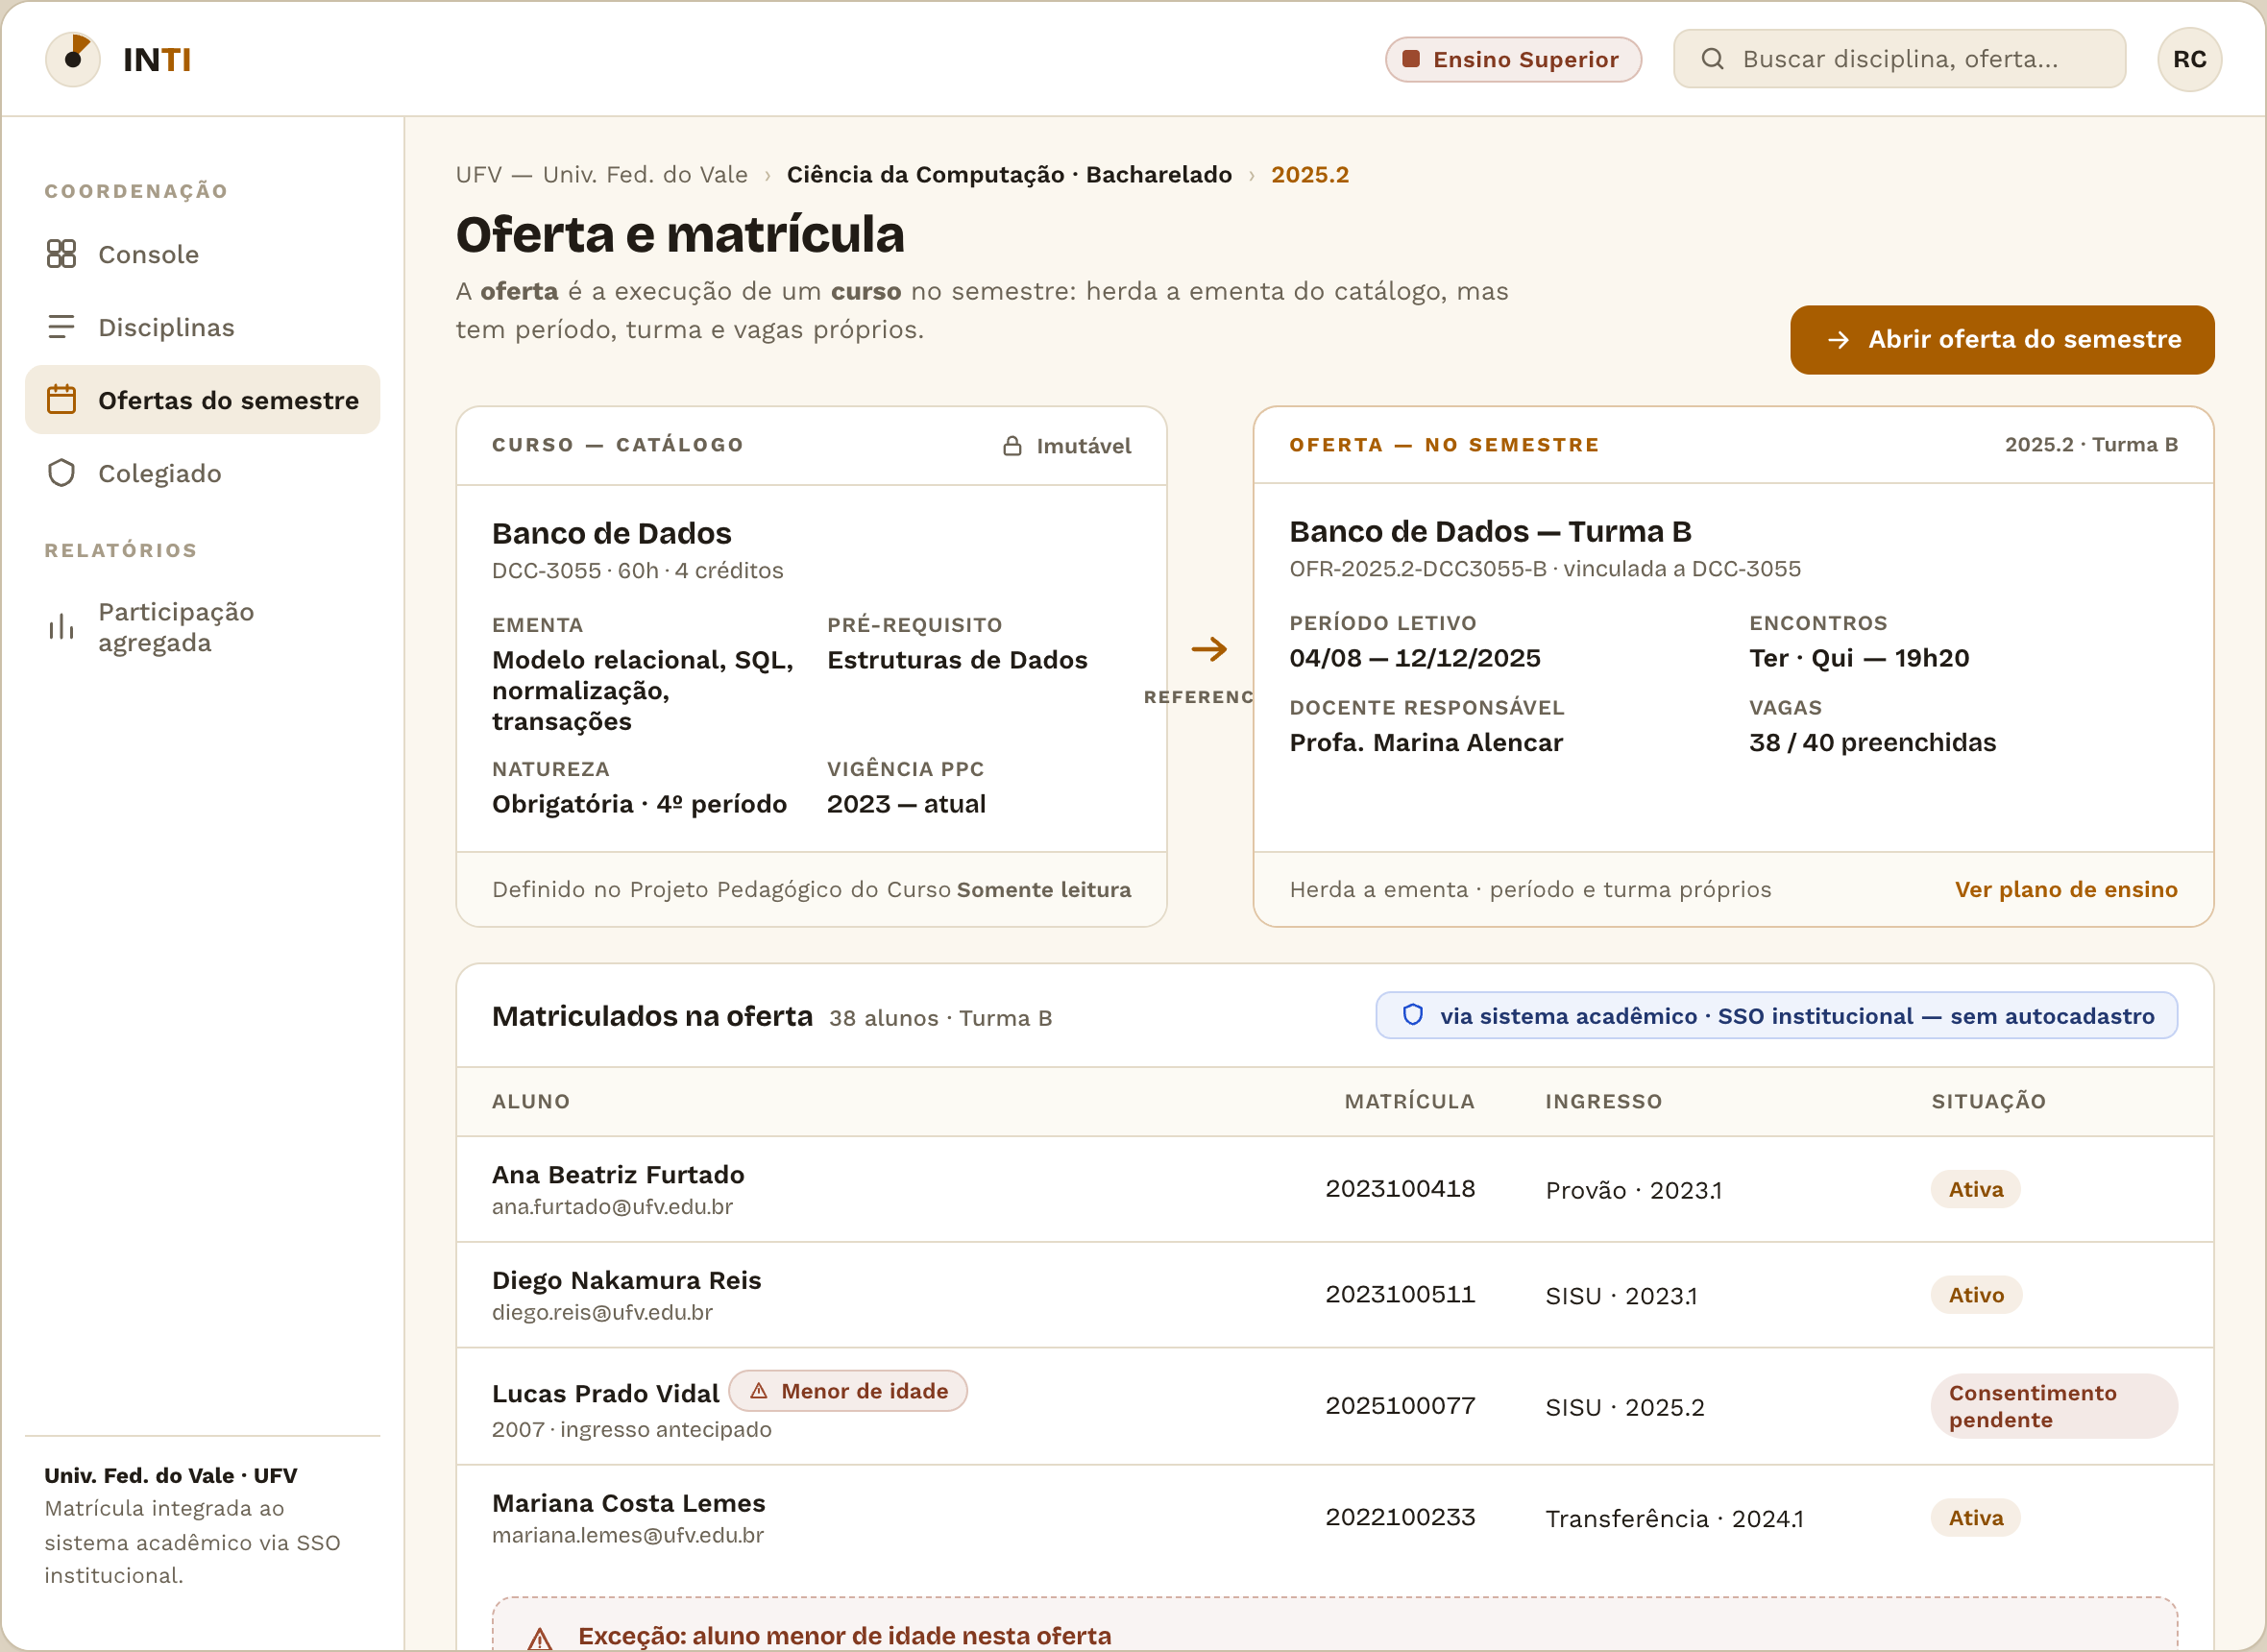This screenshot has width=2267, height=1652.
Task: Open the Disciplinas menu item
Action: click(202, 327)
